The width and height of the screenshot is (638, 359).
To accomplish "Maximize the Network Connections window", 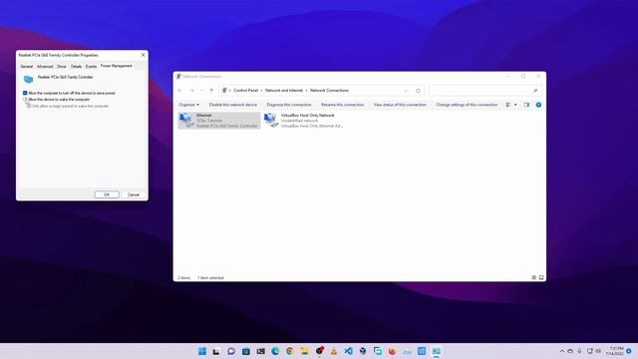I will pyautogui.click(x=523, y=76).
